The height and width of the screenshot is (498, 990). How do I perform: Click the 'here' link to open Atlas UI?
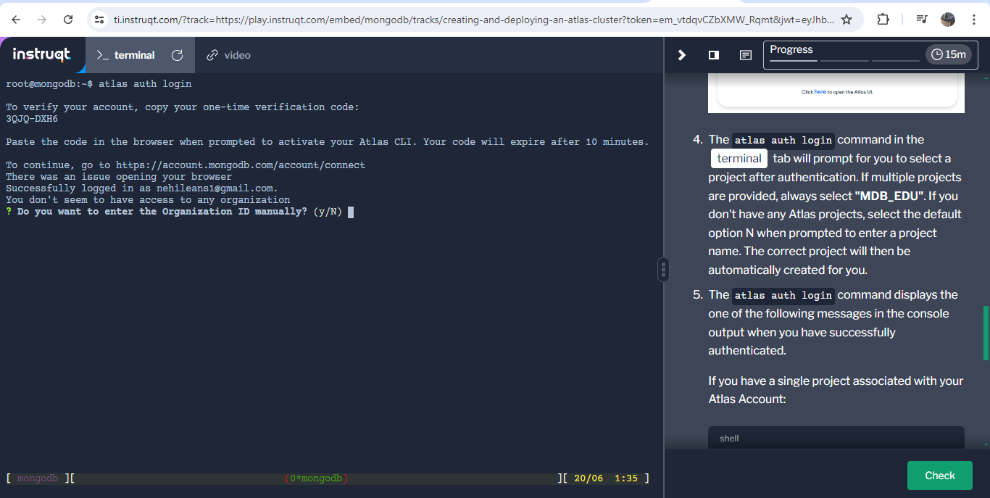tap(820, 92)
